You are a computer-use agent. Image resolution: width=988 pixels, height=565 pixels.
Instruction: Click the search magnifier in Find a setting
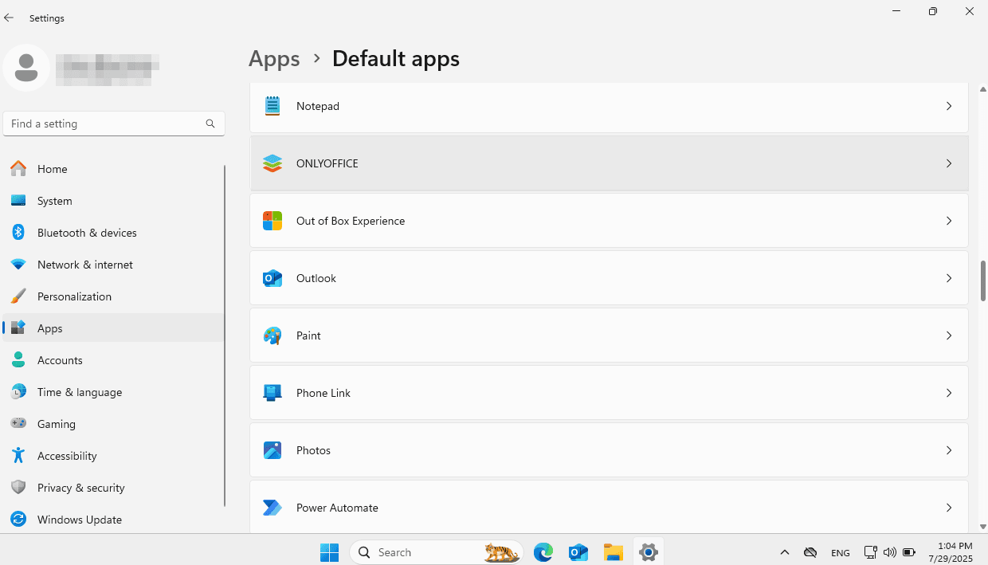tap(210, 124)
